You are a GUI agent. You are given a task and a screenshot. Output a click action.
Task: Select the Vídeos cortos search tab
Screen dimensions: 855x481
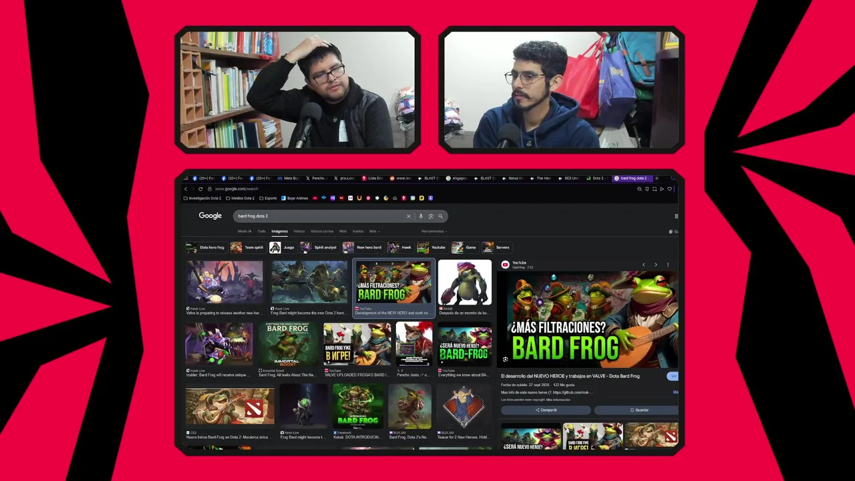point(322,231)
